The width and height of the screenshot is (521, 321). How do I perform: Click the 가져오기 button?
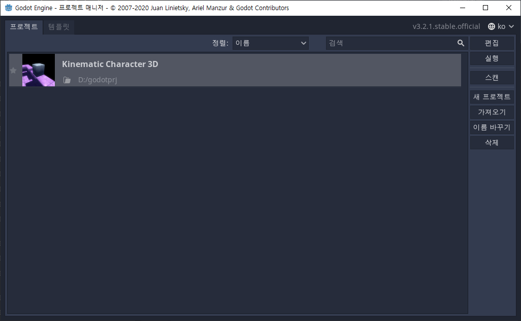pos(492,112)
